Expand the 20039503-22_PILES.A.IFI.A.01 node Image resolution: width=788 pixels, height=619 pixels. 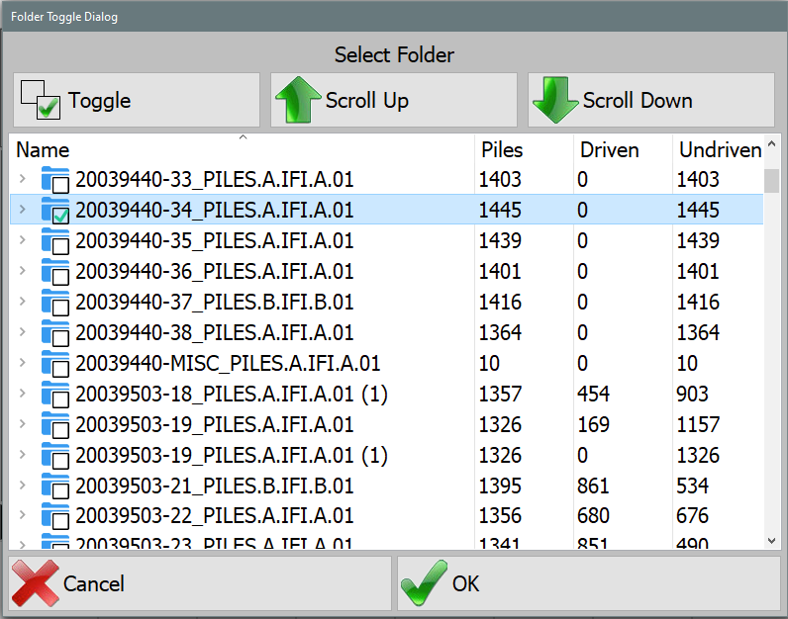click(22, 514)
